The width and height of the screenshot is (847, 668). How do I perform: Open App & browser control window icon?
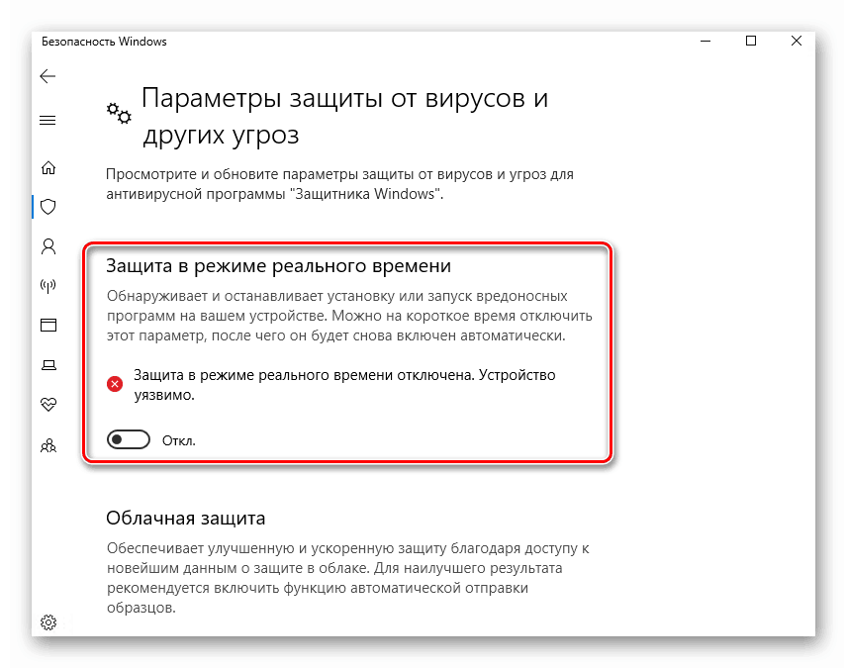(48, 325)
